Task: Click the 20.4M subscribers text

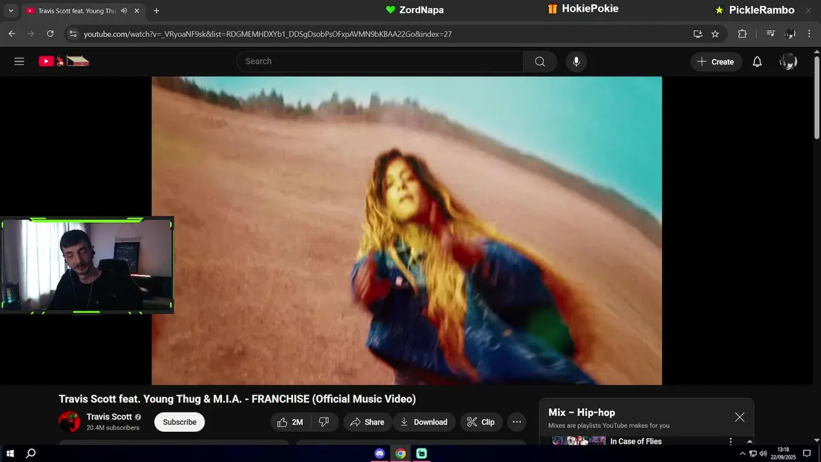Action: (x=113, y=428)
